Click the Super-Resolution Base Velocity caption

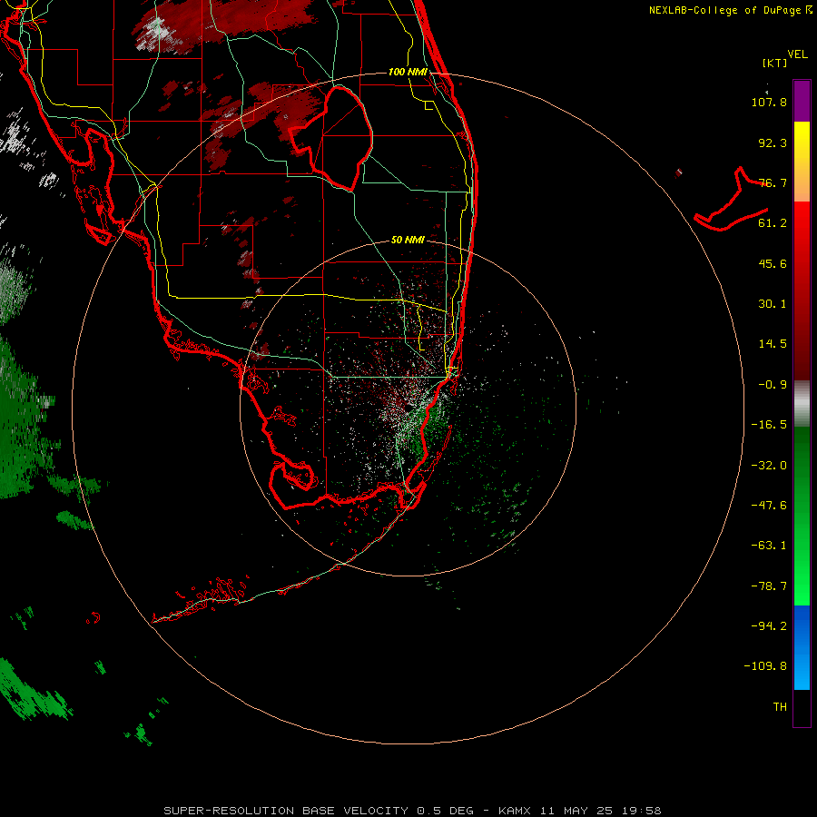[412, 811]
